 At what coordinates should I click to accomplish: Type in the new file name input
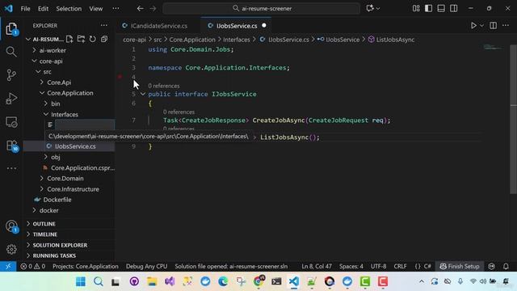(x=85, y=124)
